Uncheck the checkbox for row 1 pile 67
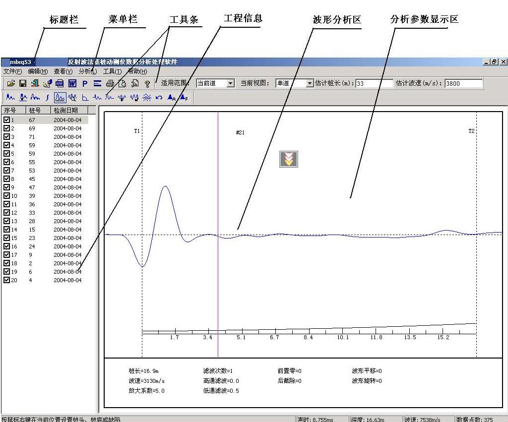 click(x=6, y=120)
